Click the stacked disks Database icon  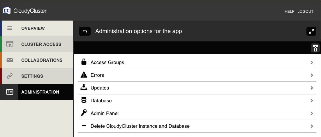pyautogui.click(x=84, y=100)
